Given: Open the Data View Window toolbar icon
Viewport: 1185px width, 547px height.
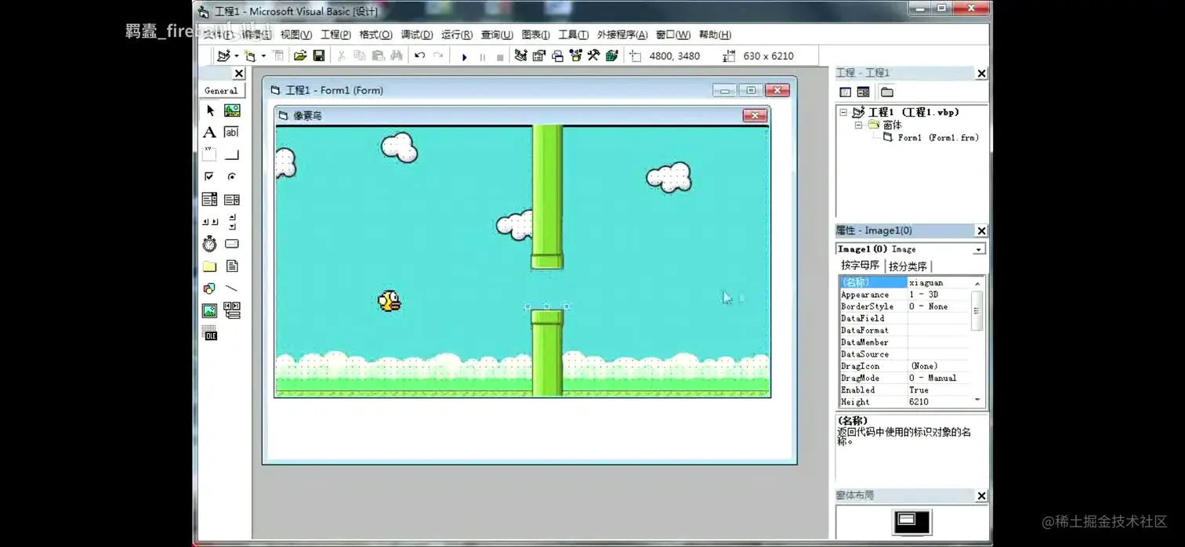Looking at the screenshot, I should tap(612, 56).
